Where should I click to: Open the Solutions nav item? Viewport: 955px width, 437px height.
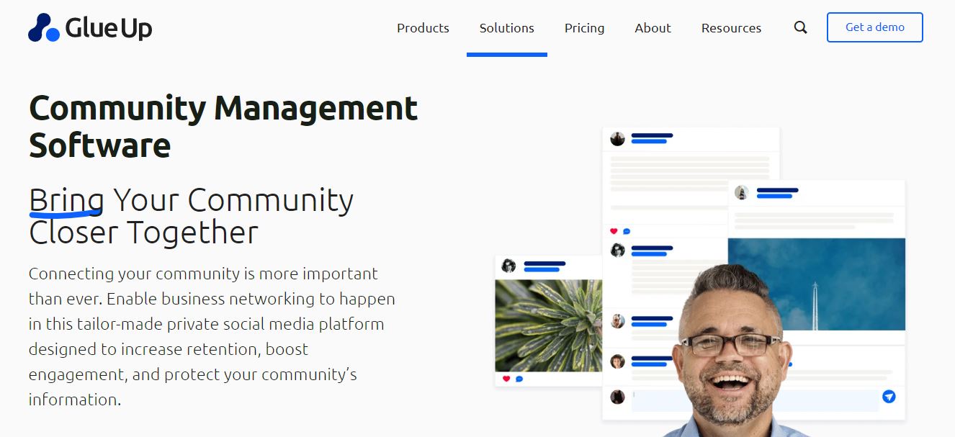tap(506, 28)
